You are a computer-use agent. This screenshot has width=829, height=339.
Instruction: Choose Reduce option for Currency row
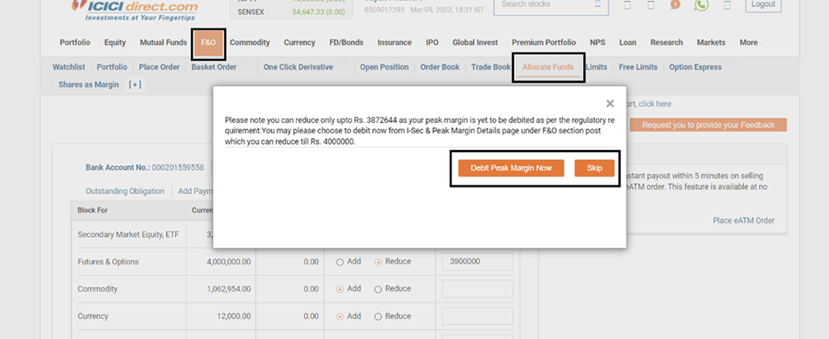click(x=378, y=316)
